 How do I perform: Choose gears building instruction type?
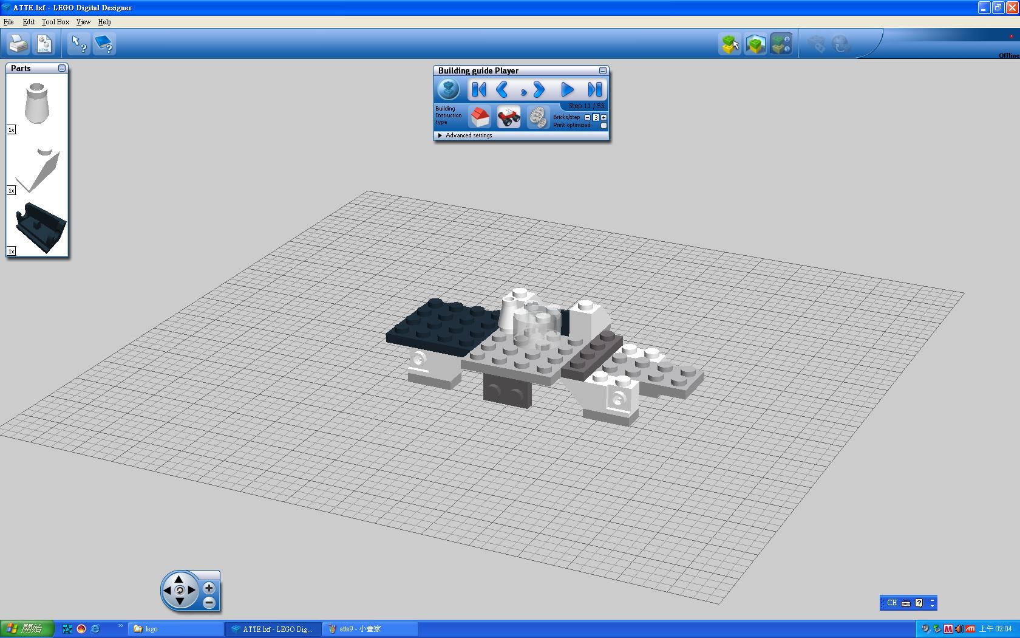537,116
